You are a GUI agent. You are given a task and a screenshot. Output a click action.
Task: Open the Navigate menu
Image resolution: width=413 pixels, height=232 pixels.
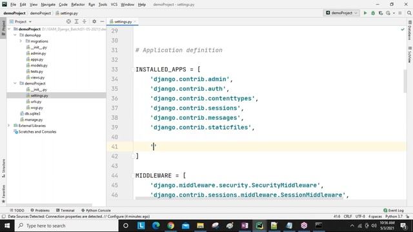pos(48,5)
